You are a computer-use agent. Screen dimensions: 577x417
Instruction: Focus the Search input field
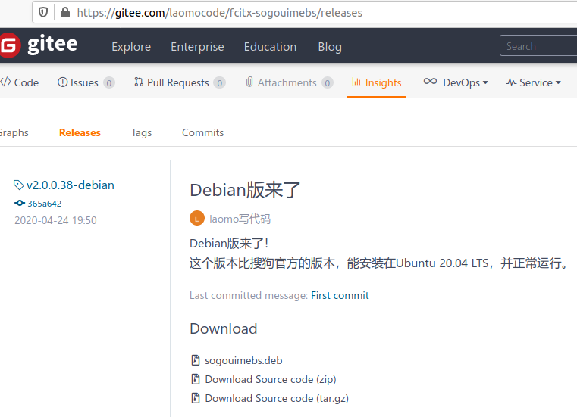538,46
